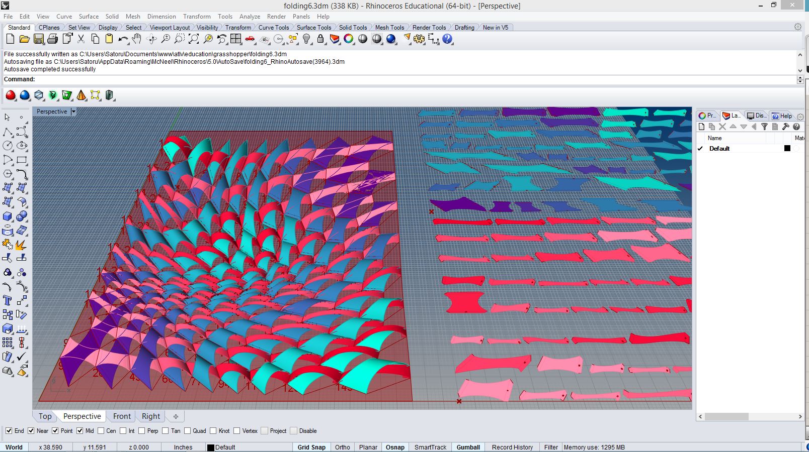809x452 pixels.
Task: Open the four-viewport layout icon
Action: pyautogui.click(x=235, y=39)
